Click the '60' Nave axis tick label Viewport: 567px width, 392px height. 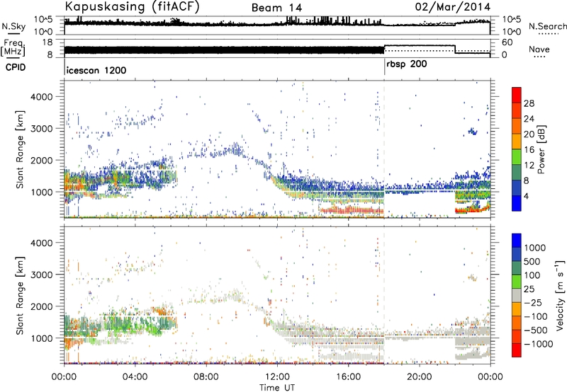click(507, 42)
